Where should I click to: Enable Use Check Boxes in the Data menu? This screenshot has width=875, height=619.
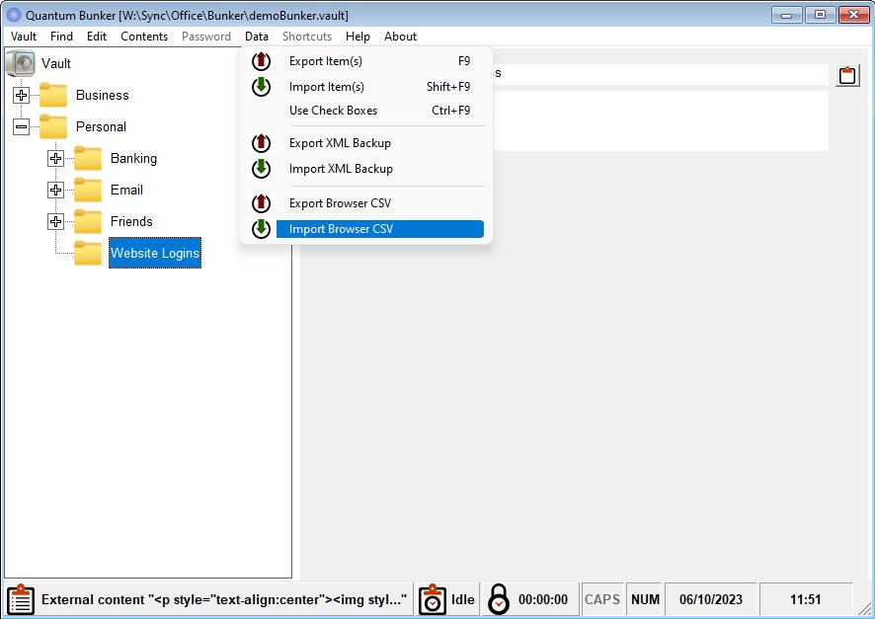pos(333,111)
